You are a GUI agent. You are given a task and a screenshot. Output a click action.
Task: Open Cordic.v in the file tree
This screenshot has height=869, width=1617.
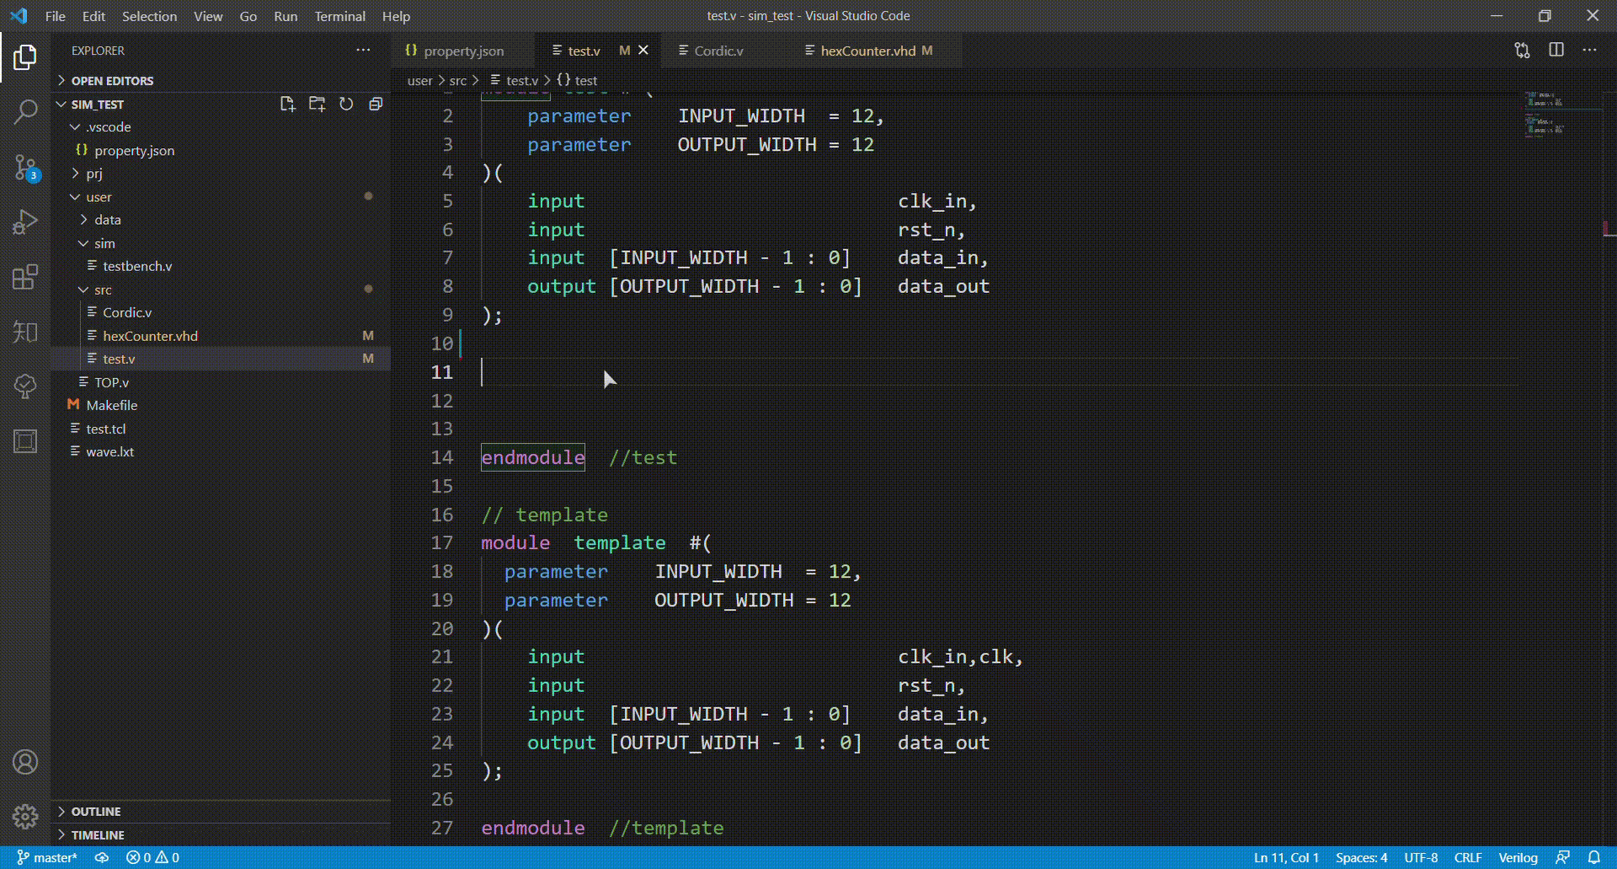tap(221, 312)
